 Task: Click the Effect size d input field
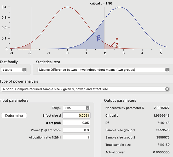click(x=76, y=116)
